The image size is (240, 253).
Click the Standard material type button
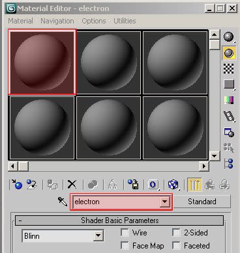202,202
